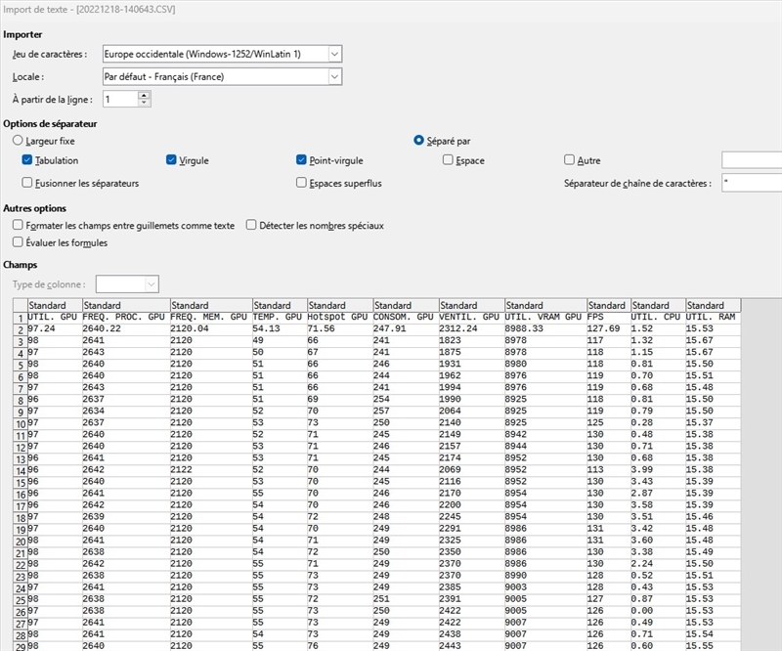Decrease the À partir de la ligne value
This screenshot has height=651, width=782.
click(x=145, y=103)
